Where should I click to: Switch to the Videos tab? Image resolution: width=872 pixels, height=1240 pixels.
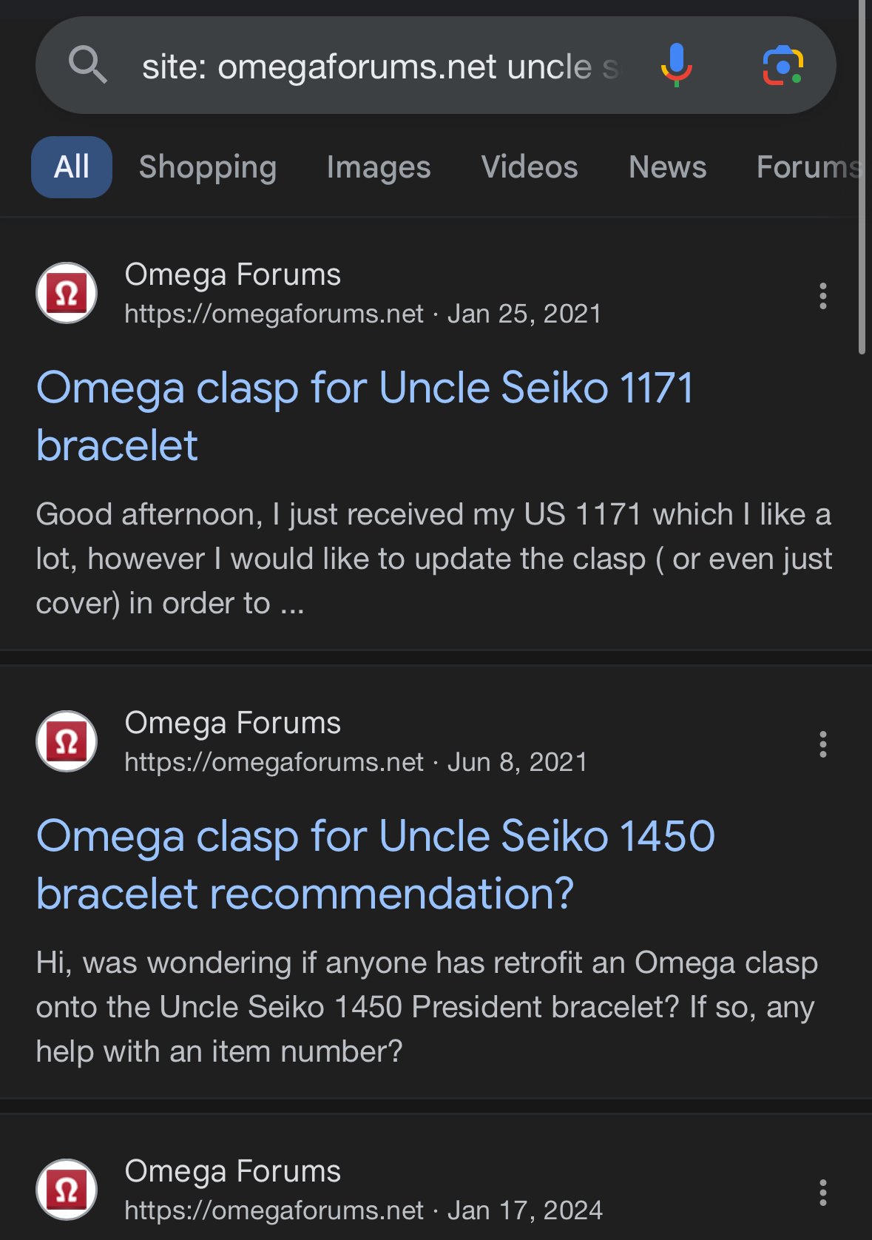pyautogui.click(x=530, y=167)
